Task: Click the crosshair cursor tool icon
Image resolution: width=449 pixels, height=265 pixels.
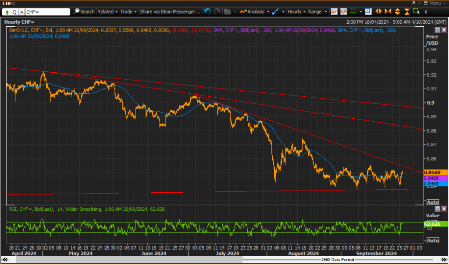Action: point(353,12)
